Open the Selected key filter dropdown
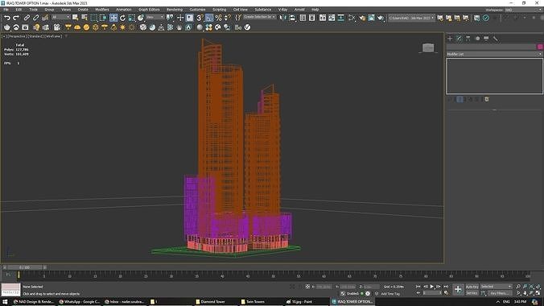The width and height of the screenshot is (544, 306). tap(497, 287)
